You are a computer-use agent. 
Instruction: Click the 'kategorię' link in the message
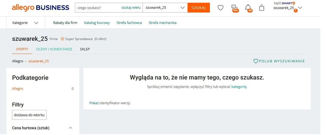239,87
